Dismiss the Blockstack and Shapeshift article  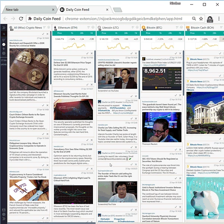coord(47,34)
